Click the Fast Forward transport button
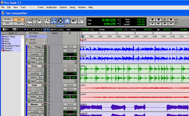The height and width of the screenshot is (116, 189). coord(165,24)
